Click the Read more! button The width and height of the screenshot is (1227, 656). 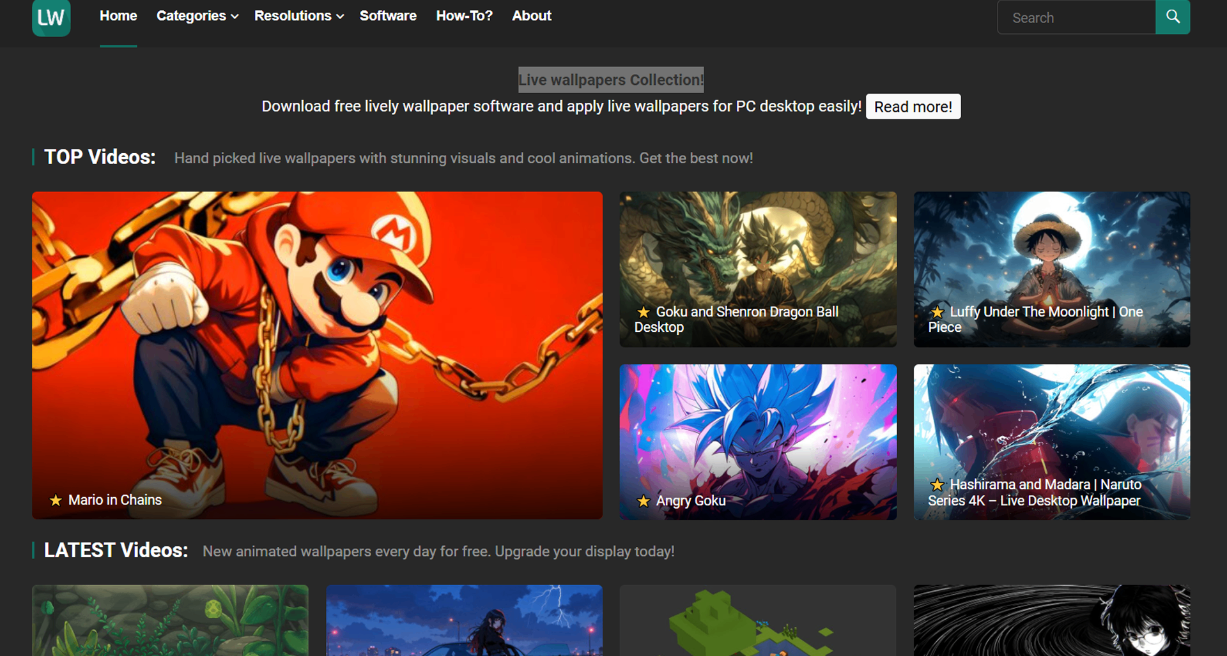coord(913,107)
